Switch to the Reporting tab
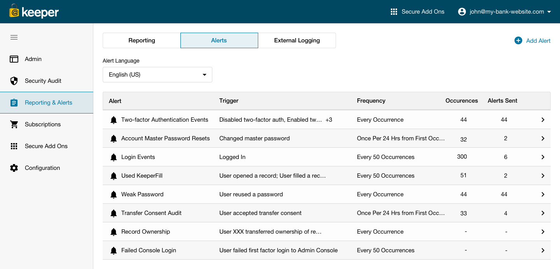The height and width of the screenshot is (269, 560). 142,40
